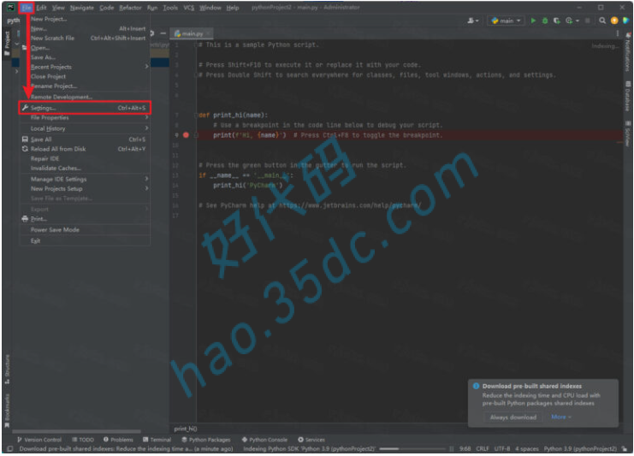634x456 pixels.
Task: Open the VCS menu
Action: coord(188,8)
